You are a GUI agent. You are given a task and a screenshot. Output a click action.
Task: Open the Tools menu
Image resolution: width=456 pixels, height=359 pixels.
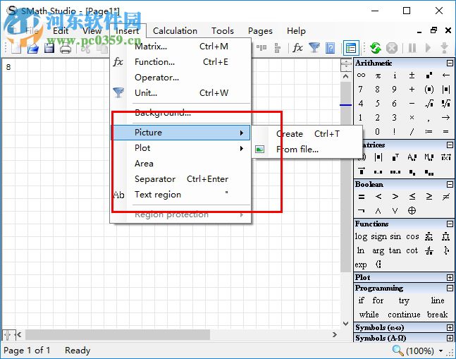[x=223, y=31]
